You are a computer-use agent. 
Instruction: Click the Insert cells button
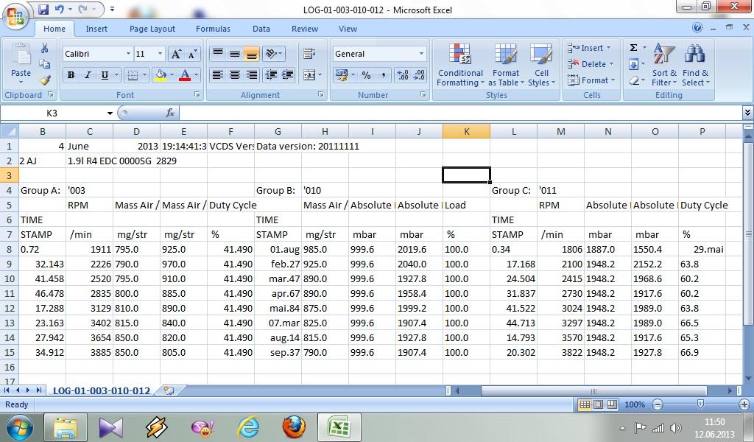[590, 48]
